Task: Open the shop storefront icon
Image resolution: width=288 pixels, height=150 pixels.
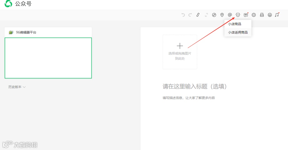Action: [238, 15]
